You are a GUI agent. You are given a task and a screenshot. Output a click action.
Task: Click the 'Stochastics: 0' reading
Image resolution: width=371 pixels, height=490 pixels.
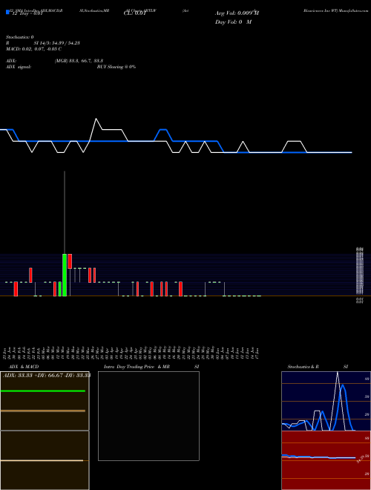pos(20,37)
